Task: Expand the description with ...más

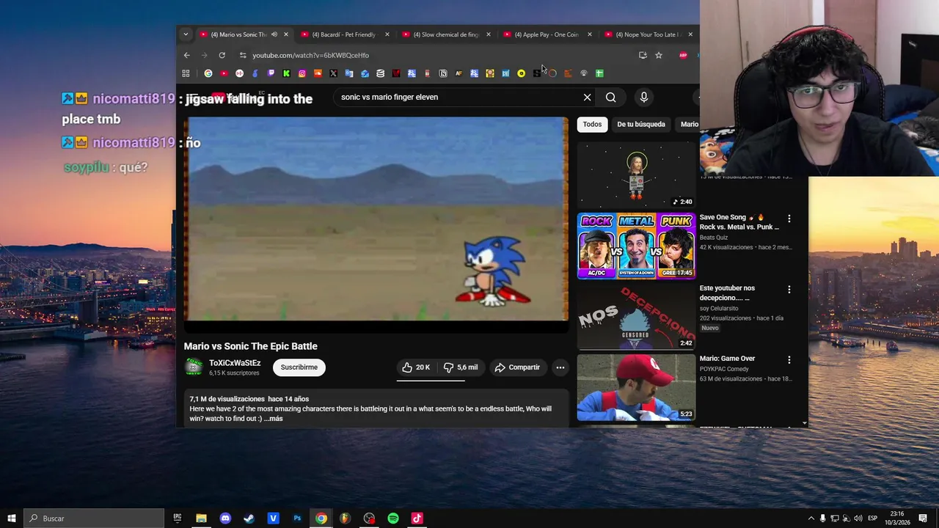Action: pyautogui.click(x=273, y=419)
